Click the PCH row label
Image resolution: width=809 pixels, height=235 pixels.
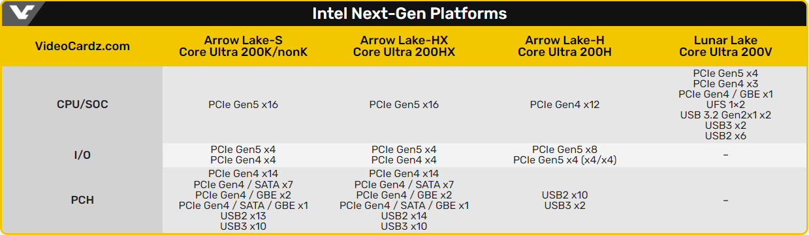pyautogui.click(x=82, y=200)
